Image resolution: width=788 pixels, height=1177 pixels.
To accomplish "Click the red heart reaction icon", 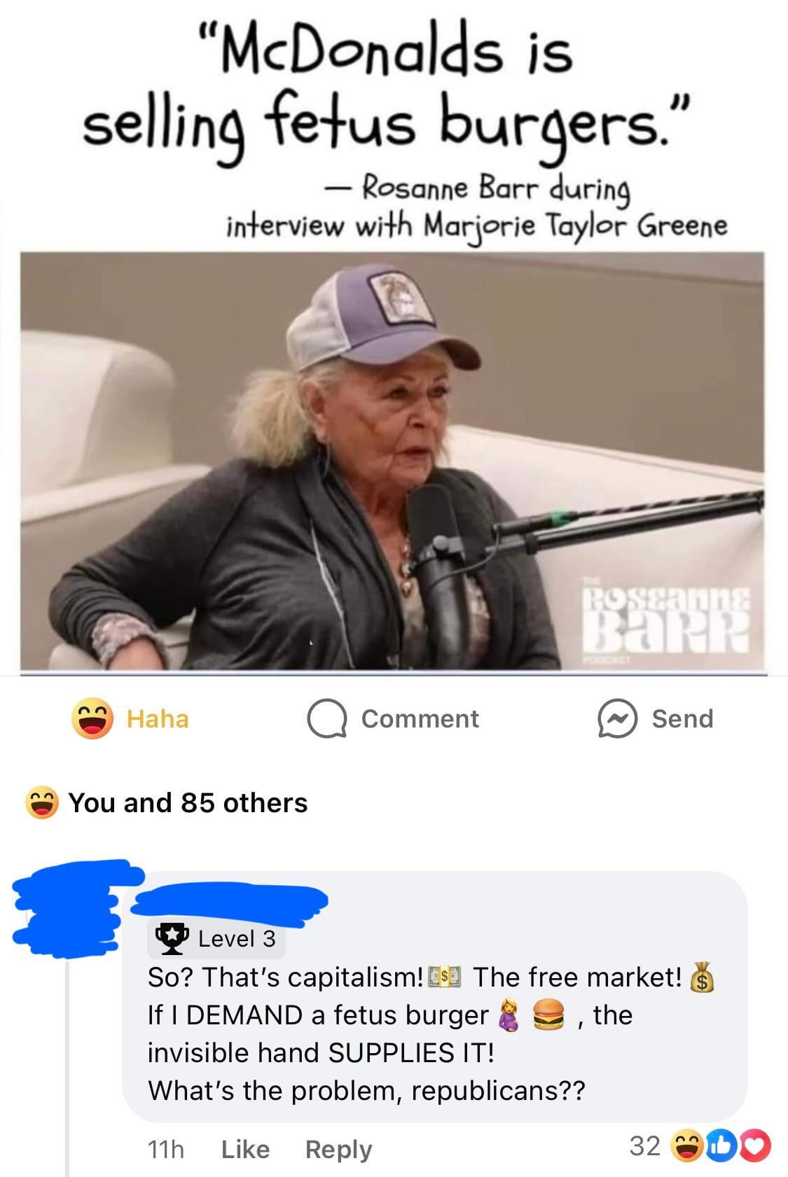I will pos(756,1146).
